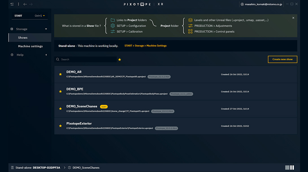
Task: Expand the Help section
Action: click(46, 55)
